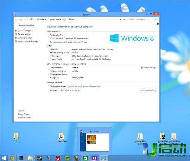Go up one level with the up arrow
190x161 pixels.
click(28, 19)
